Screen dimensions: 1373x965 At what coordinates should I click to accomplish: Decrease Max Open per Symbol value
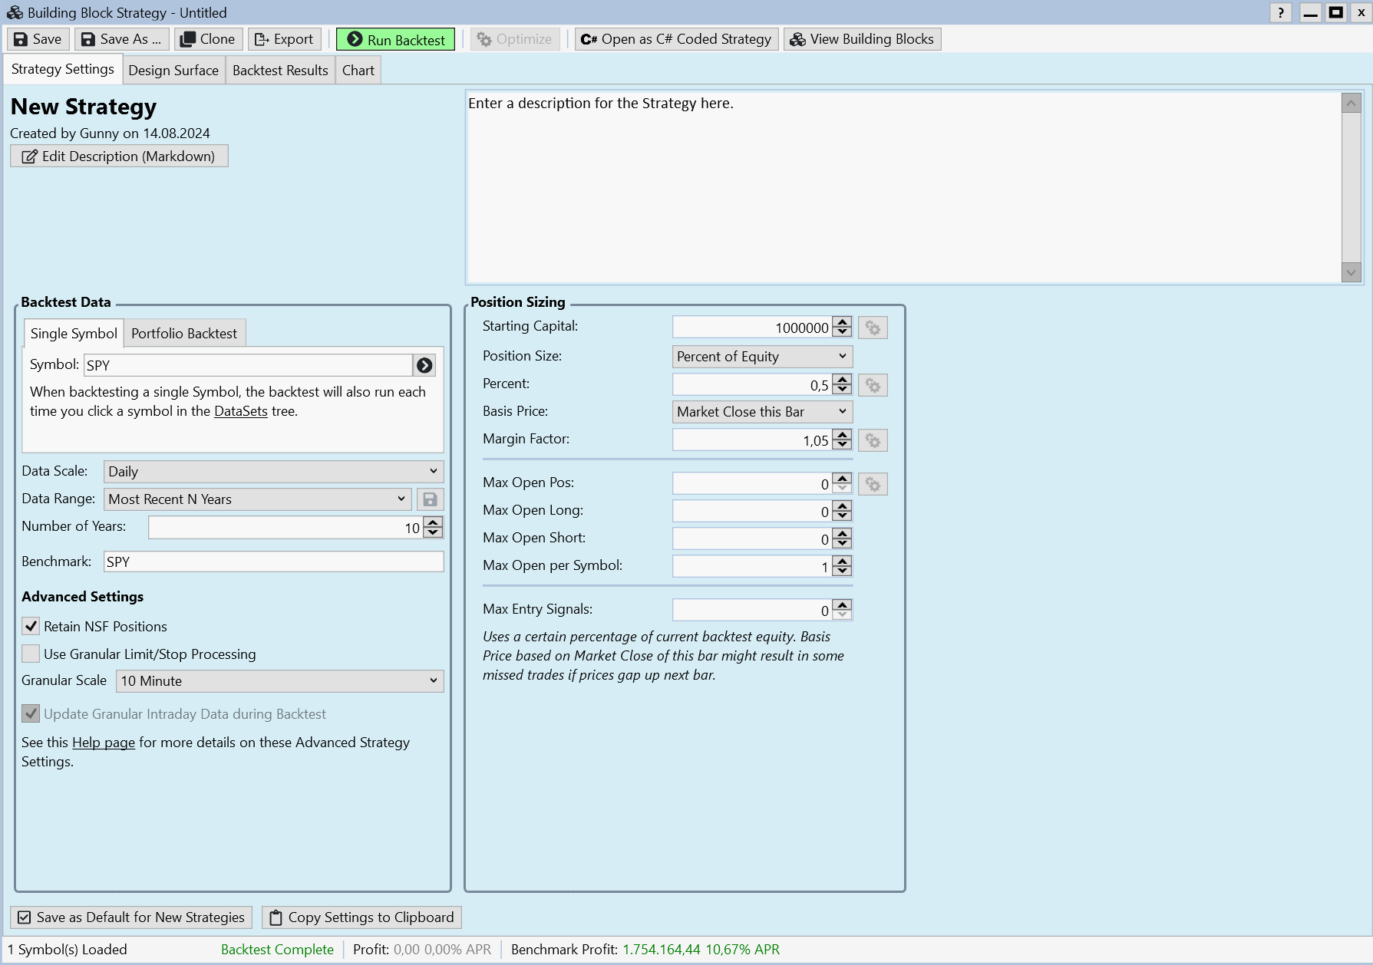[843, 571]
